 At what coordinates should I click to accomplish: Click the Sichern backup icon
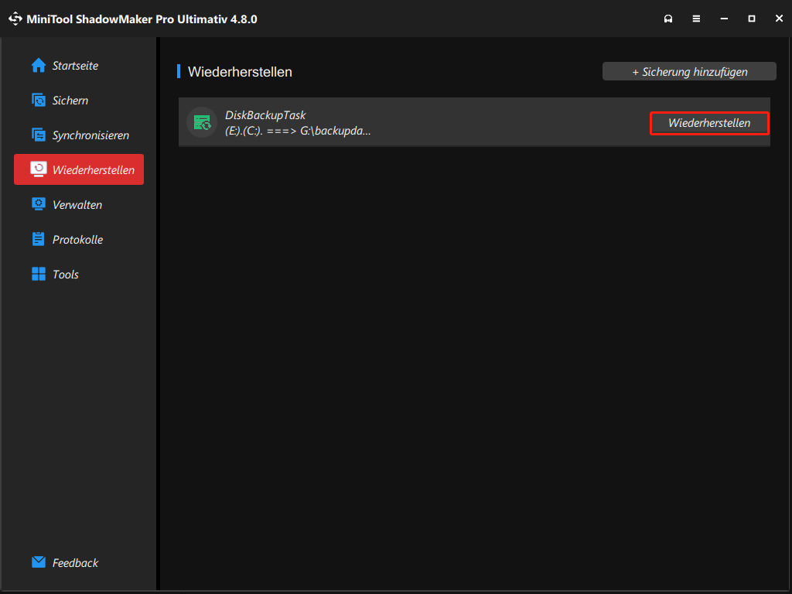point(39,100)
